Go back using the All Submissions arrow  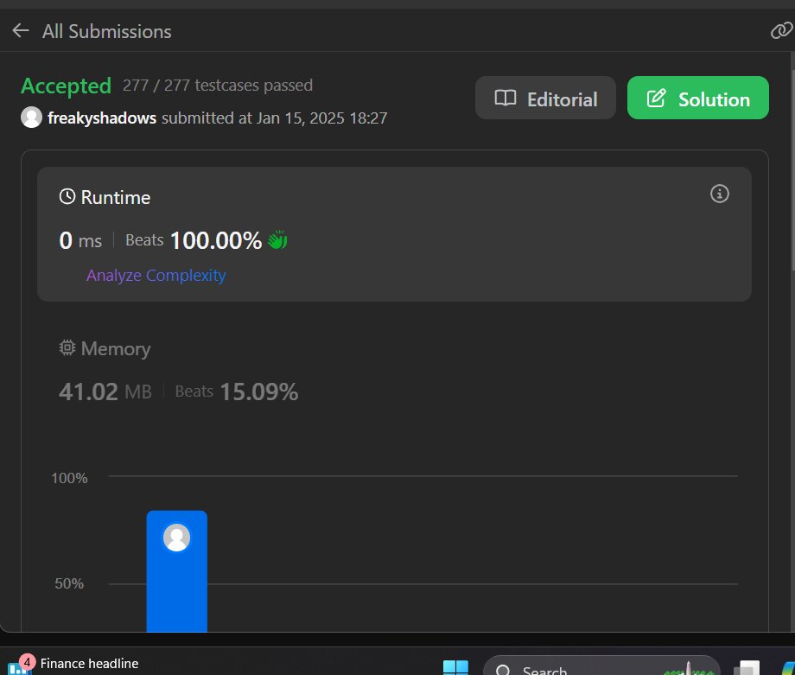[20, 31]
